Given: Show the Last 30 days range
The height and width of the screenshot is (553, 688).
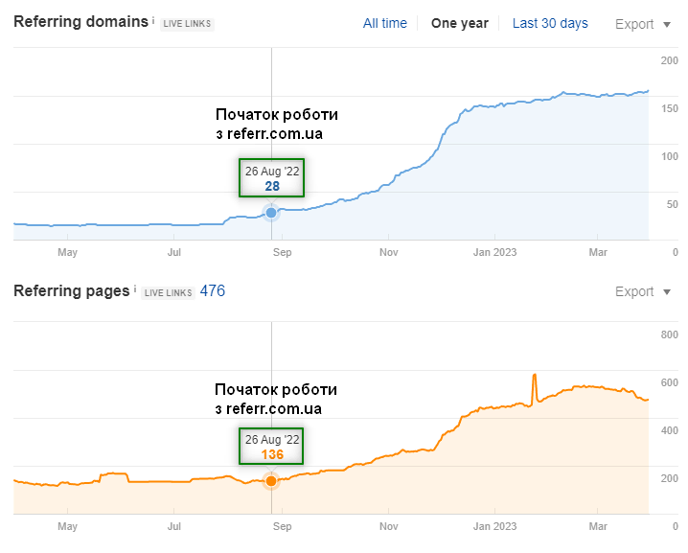Looking at the screenshot, I should click(x=550, y=23).
